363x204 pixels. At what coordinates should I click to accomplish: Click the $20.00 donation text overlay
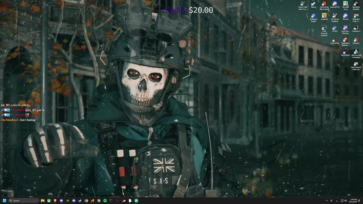(x=201, y=10)
